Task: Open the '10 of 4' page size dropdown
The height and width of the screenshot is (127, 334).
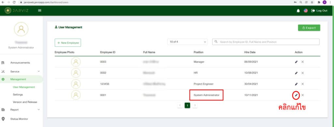Action: click(x=187, y=42)
